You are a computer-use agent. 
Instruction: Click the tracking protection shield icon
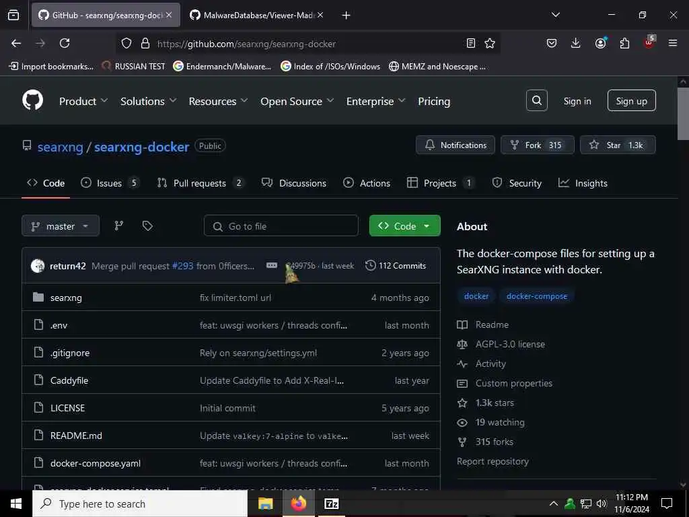pos(126,43)
